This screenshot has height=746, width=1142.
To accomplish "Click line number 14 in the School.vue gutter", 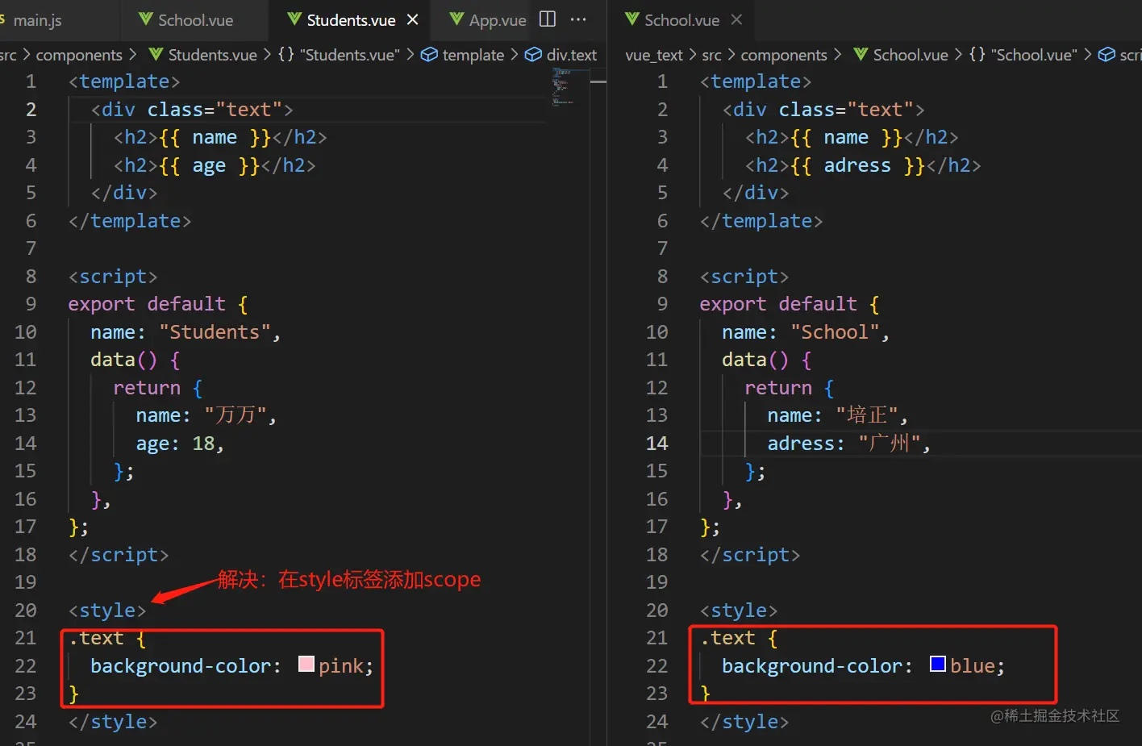I will [x=657, y=444].
